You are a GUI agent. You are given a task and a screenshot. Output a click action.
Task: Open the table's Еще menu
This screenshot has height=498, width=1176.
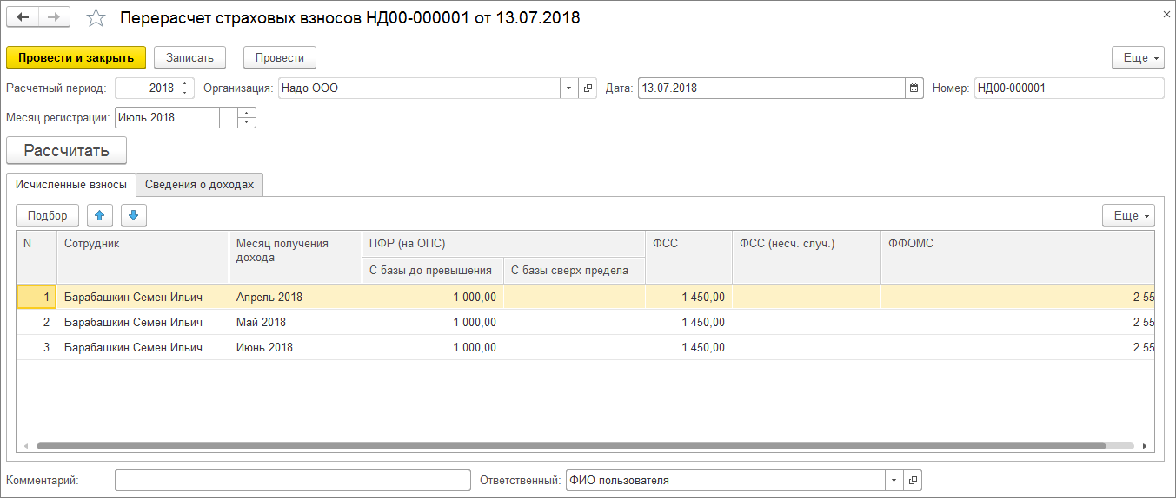point(1127,215)
